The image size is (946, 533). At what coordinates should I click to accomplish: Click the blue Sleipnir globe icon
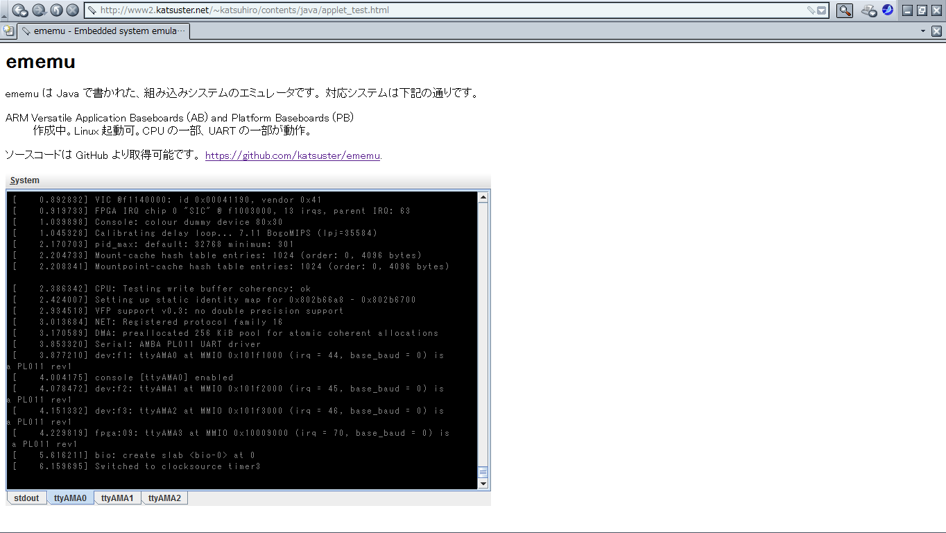pos(887,10)
